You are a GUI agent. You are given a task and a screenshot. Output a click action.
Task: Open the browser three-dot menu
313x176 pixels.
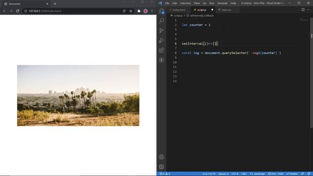(152, 11)
